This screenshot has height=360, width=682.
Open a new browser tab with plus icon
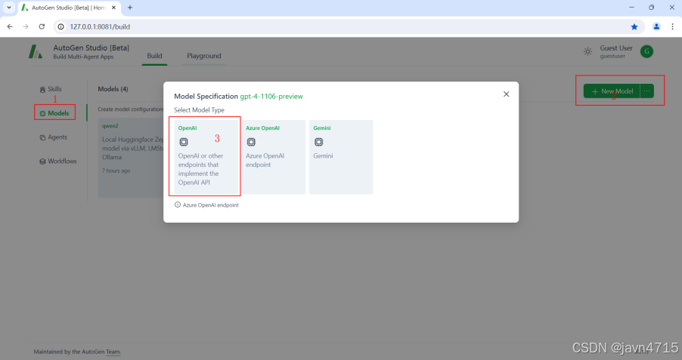click(130, 8)
